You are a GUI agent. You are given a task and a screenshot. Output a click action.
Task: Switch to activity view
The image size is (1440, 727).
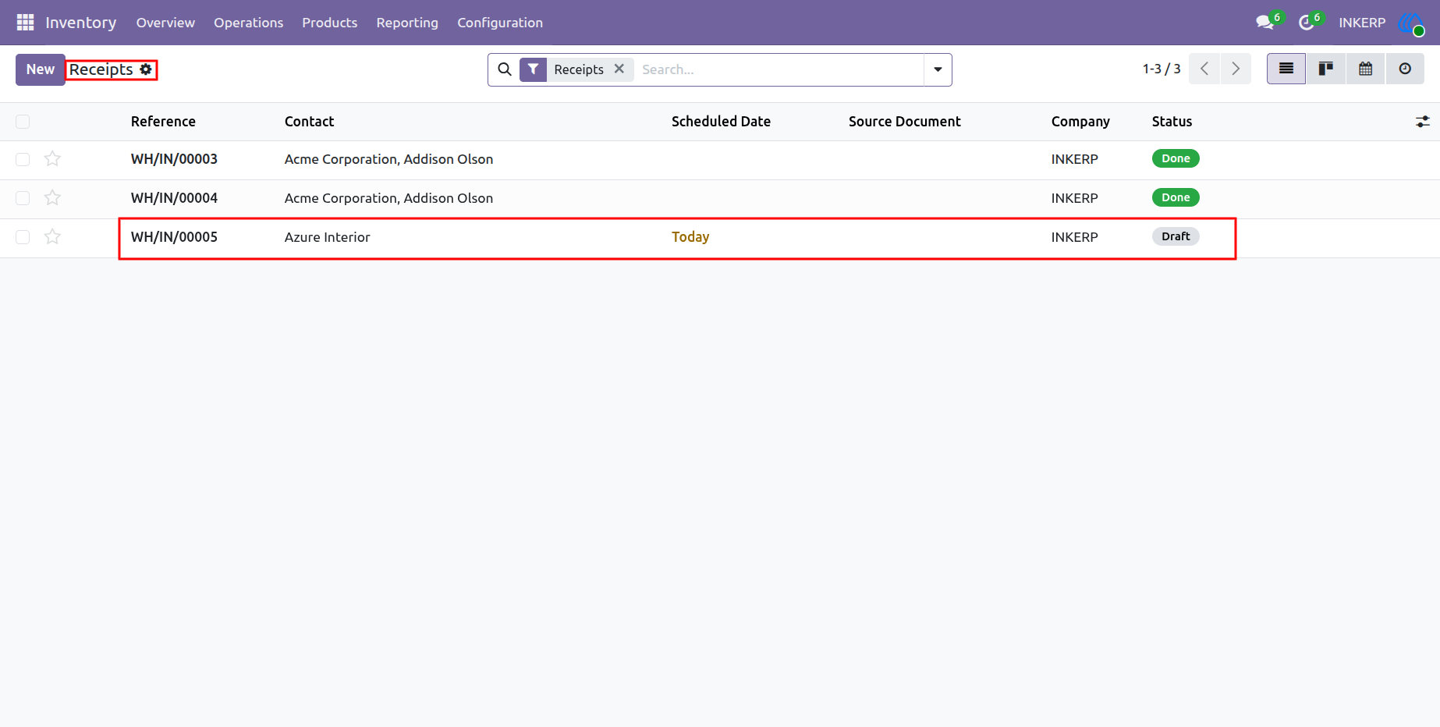coord(1405,69)
